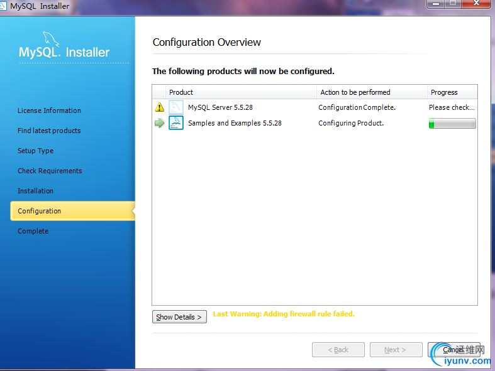Close the MySQL Installer window

pos(476,4)
